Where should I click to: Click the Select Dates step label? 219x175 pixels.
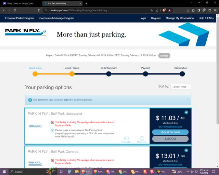click(35, 68)
